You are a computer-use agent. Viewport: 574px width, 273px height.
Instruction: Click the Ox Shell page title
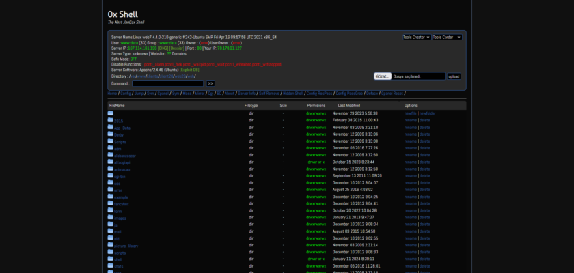pyautogui.click(x=122, y=14)
